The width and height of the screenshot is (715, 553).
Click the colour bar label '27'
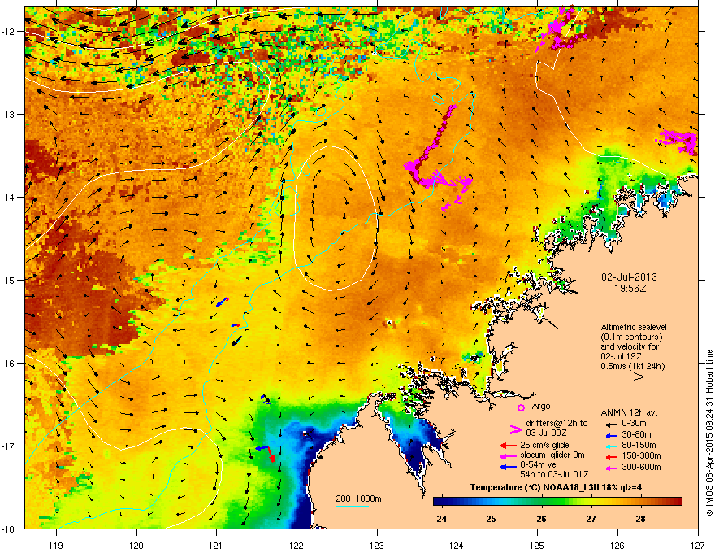pos(591,519)
